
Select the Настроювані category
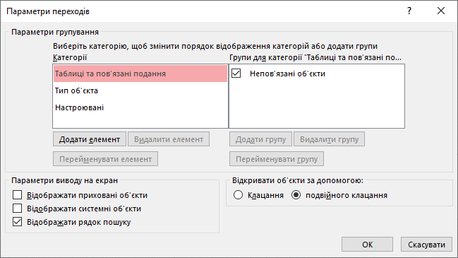tap(140, 107)
